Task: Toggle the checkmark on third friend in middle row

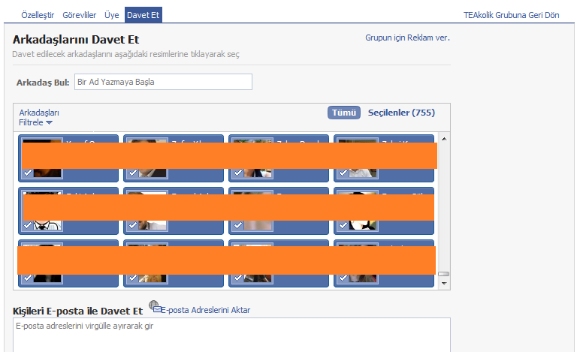Action: pyautogui.click(x=238, y=225)
